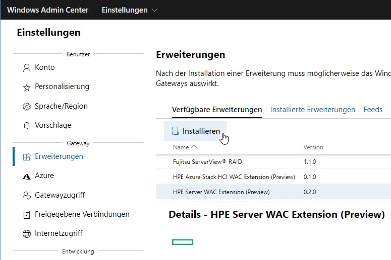Select Erweiterungen in Gateway section
This screenshot has height=260, width=391.
pos(59,156)
